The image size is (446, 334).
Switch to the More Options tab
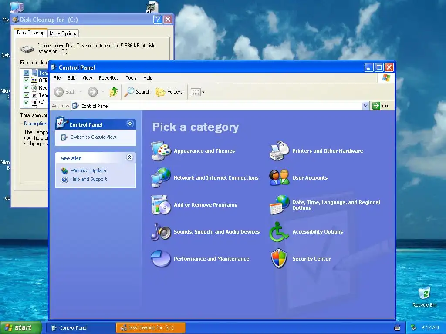point(64,33)
